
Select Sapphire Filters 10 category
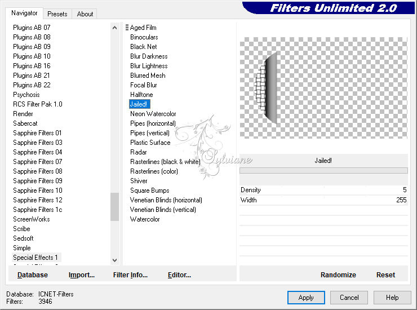pos(38,191)
